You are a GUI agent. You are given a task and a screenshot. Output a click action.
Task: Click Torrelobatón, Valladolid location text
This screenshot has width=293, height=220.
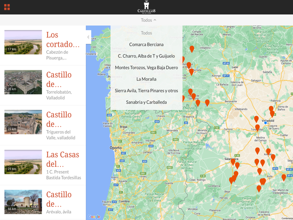59,95
